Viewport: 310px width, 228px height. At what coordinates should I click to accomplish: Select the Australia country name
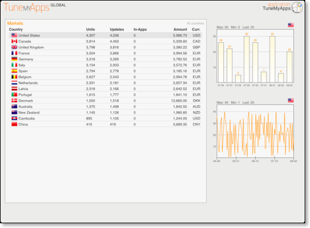(x=26, y=107)
